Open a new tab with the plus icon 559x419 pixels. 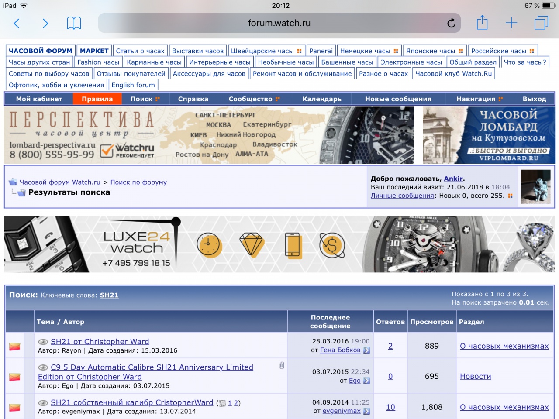tap(511, 23)
